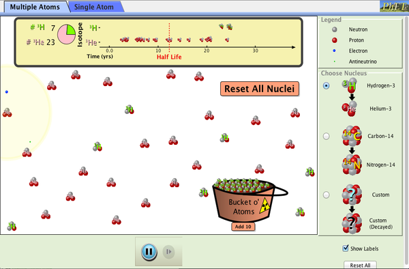Open the Single Atom tab
Viewport: 409px width, 269px height.
(94, 7)
